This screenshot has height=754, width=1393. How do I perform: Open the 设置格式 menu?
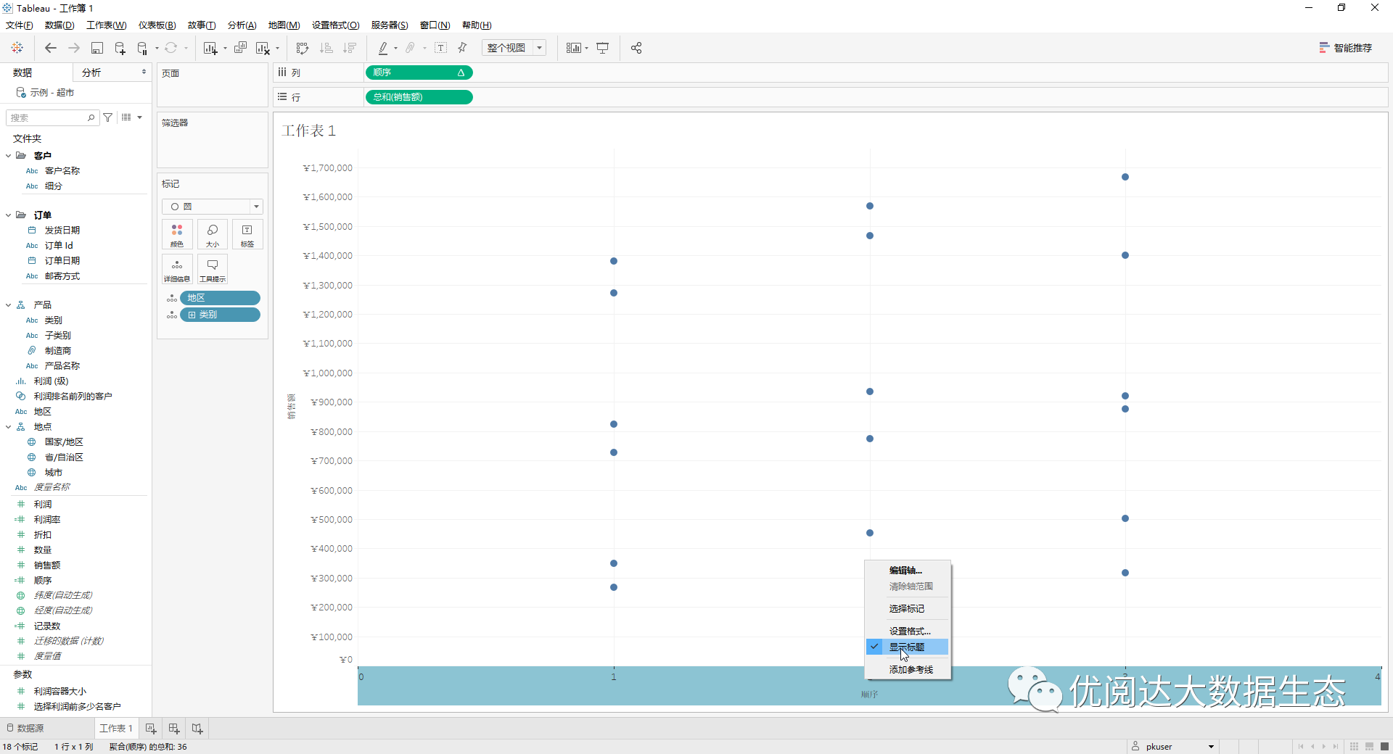[x=336, y=25]
